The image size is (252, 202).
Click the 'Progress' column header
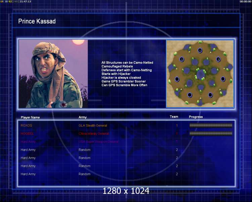pyautogui.click(x=196, y=117)
